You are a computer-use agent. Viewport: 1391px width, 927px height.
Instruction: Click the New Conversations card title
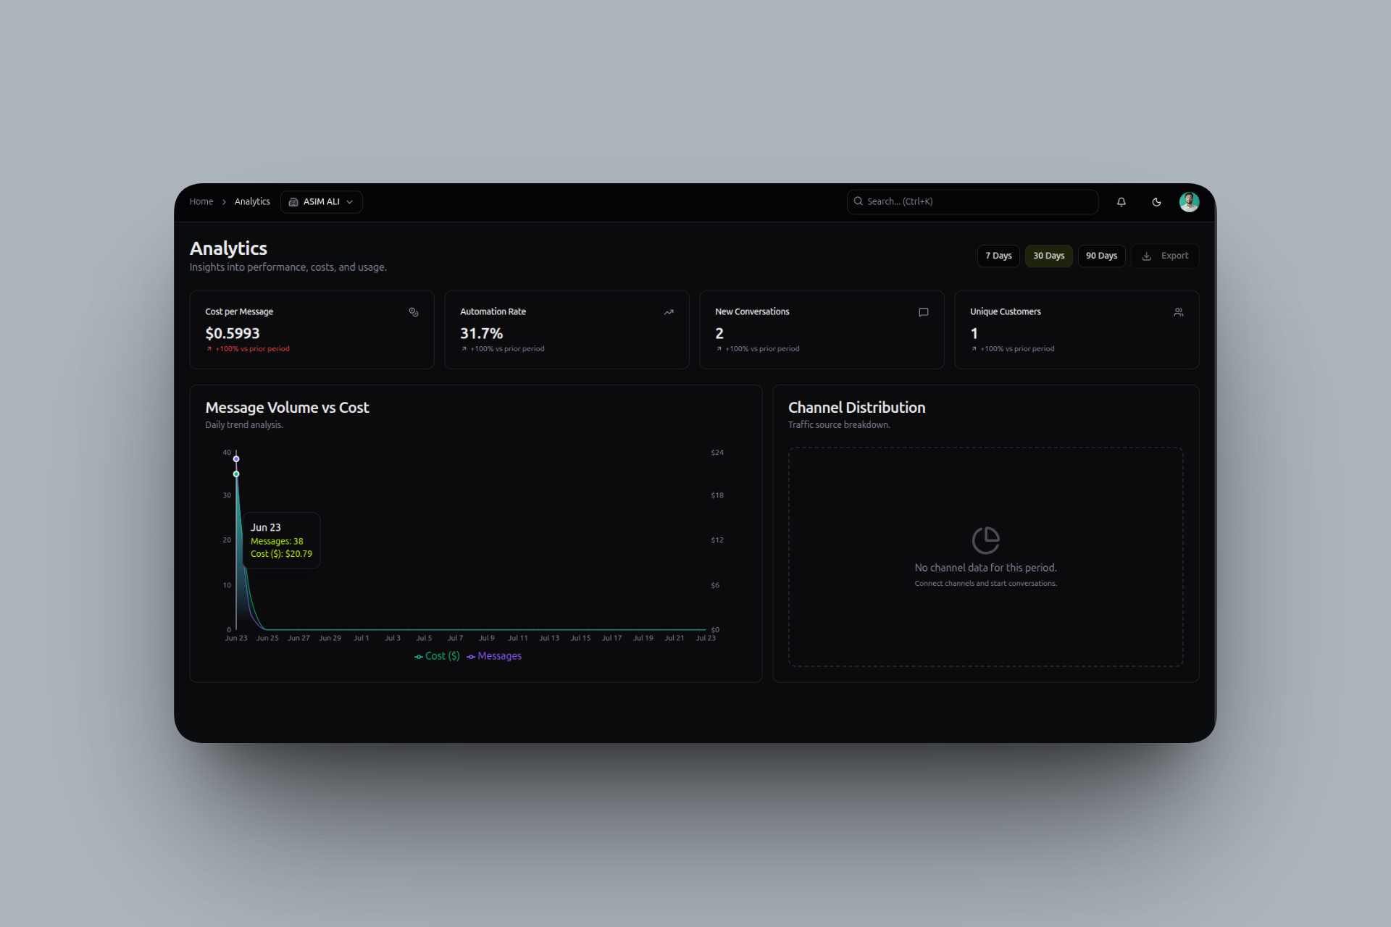pos(752,312)
